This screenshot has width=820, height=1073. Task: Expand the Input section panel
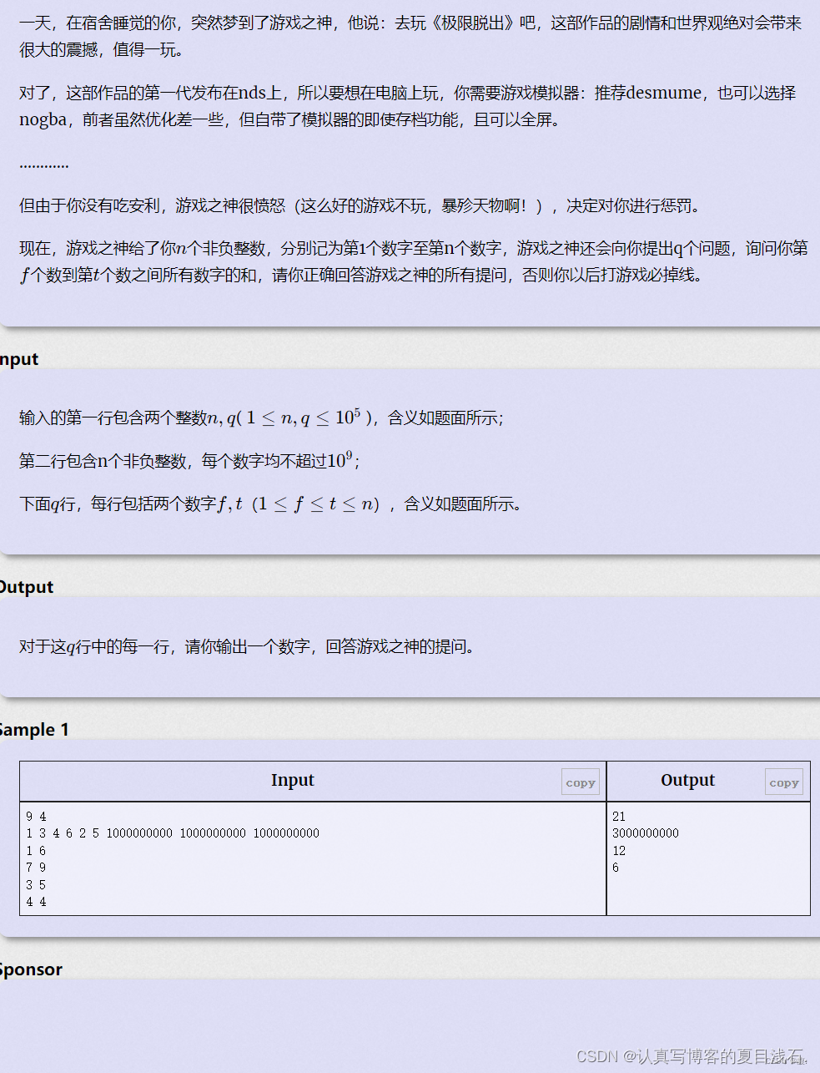click(x=18, y=358)
